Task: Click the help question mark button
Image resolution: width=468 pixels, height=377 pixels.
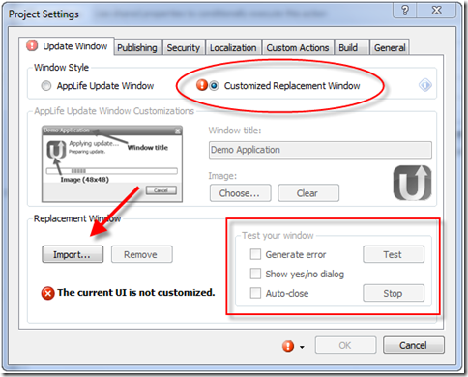Action: pyautogui.click(x=405, y=11)
